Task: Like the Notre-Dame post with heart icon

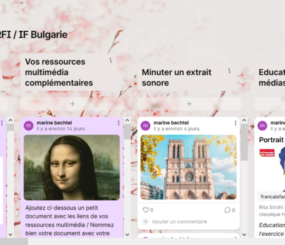Action: [x=146, y=210]
